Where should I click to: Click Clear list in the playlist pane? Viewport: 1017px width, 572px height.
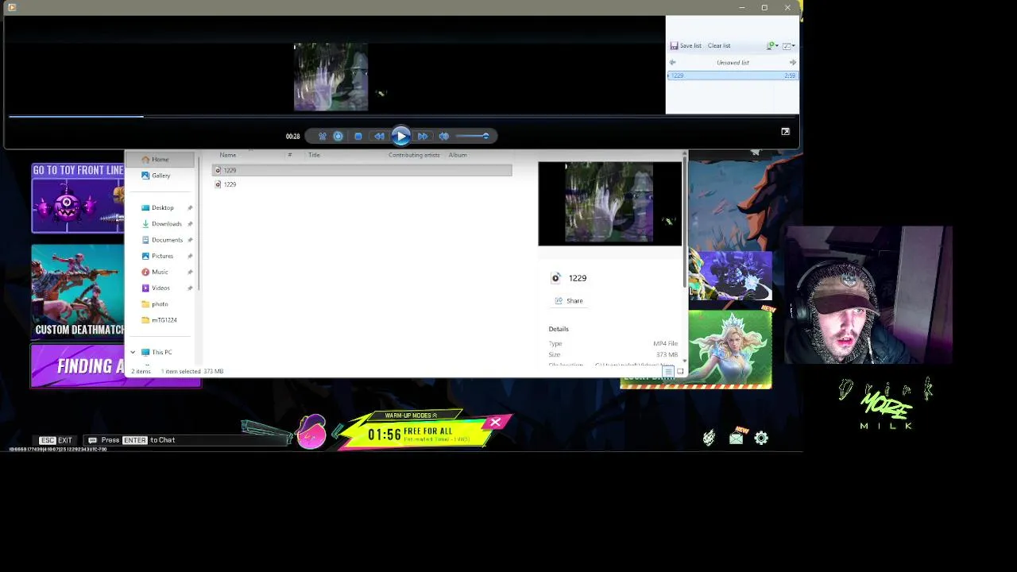tap(719, 45)
